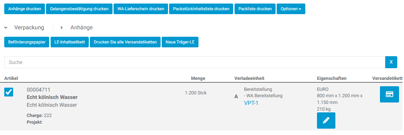Viewport: 404px width, 135px height.
Task: Click Drucken Sie alle Versandetiketten
Action: tap(125, 42)
